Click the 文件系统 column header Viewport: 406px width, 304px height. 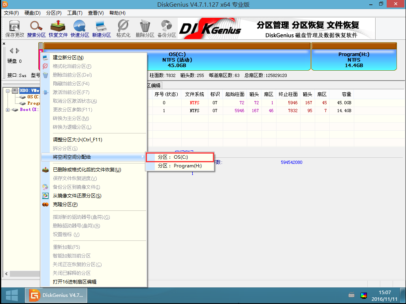[x=195, y=94]
